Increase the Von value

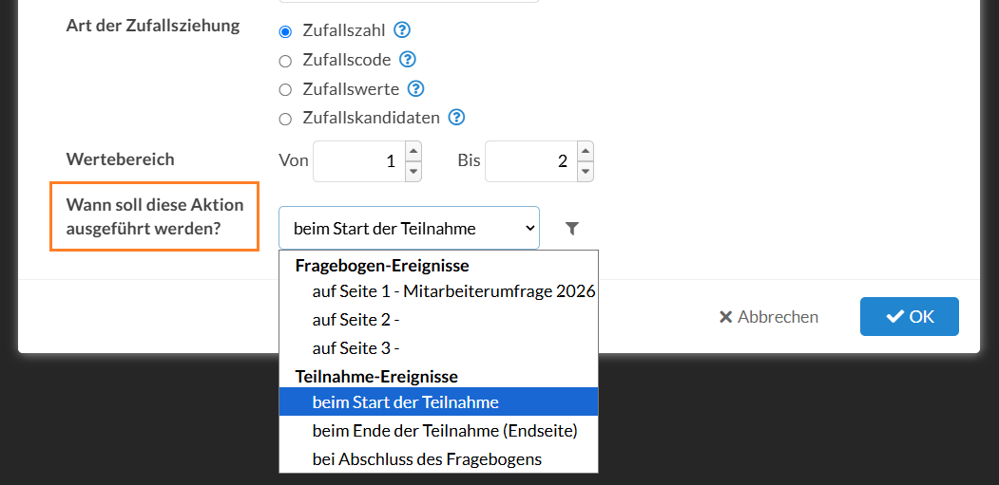click(413, 152)
